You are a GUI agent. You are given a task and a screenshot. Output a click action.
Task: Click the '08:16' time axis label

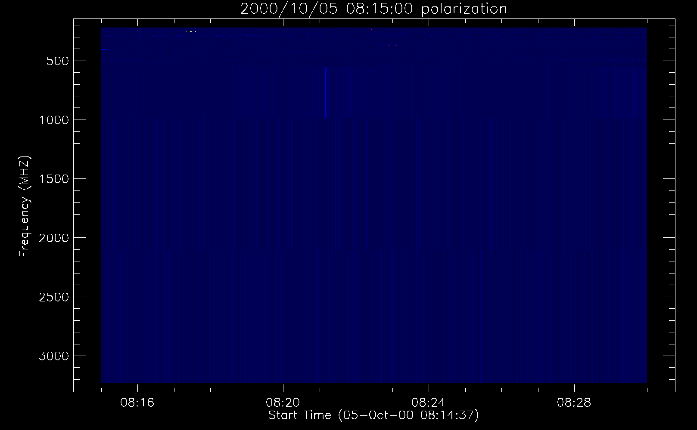coord(137,403)
